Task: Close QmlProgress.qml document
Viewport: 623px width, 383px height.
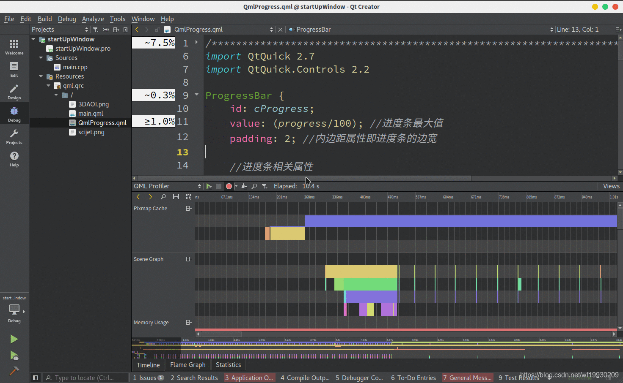Action: 280,30
